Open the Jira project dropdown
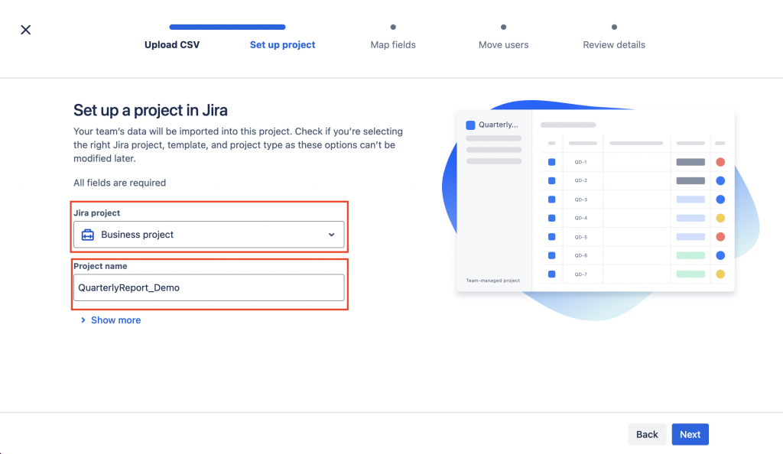 tap(209, 235)
